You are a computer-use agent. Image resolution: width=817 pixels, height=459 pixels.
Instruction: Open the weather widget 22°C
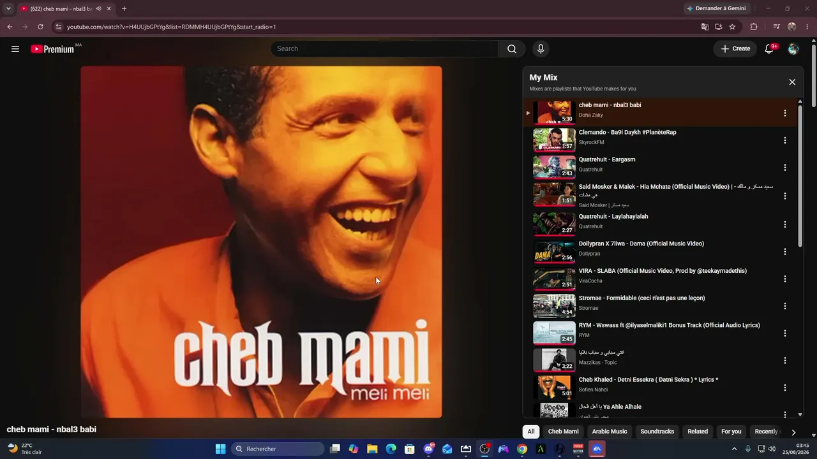click(24, 449)
